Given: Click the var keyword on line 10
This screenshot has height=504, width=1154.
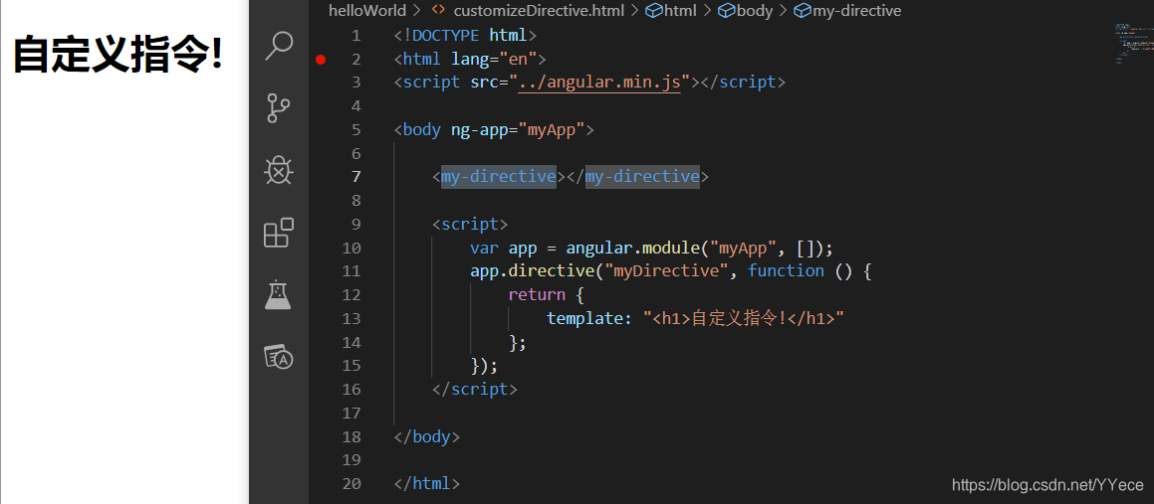Looking at the screenshot, I should (484, 248).
